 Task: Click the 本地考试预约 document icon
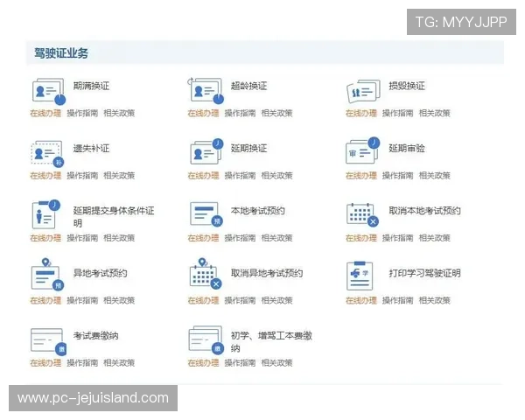coord(206,214)
